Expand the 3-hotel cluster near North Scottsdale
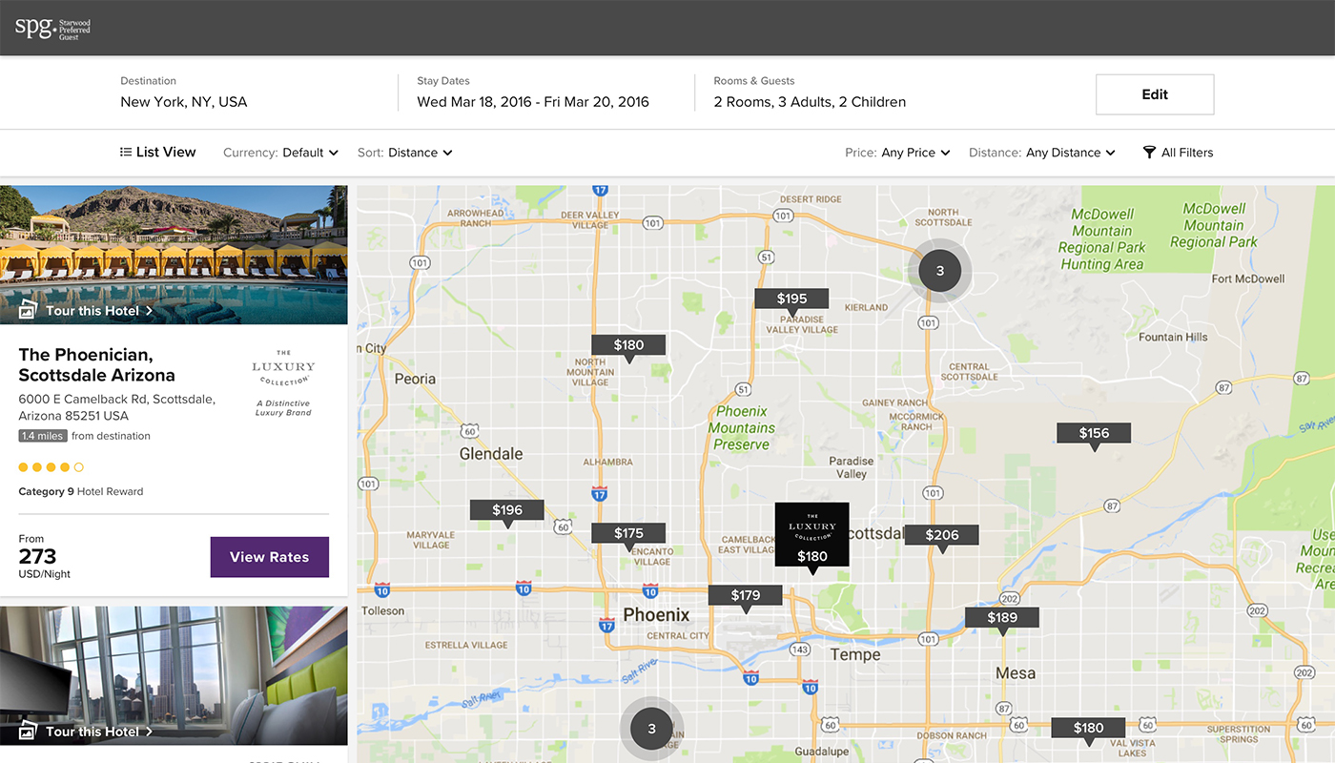The image size is (1335, 763). coord(940,271)
